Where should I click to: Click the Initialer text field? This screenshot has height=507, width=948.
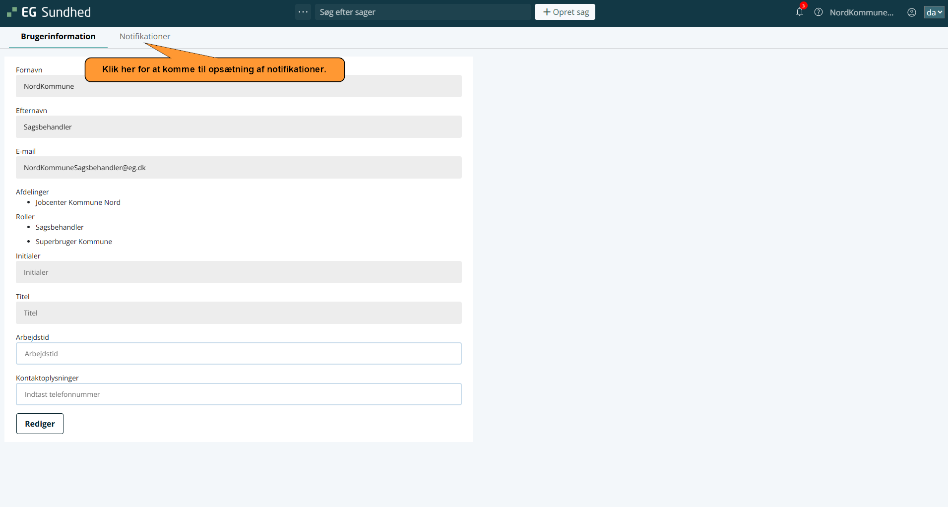[239, 272]
